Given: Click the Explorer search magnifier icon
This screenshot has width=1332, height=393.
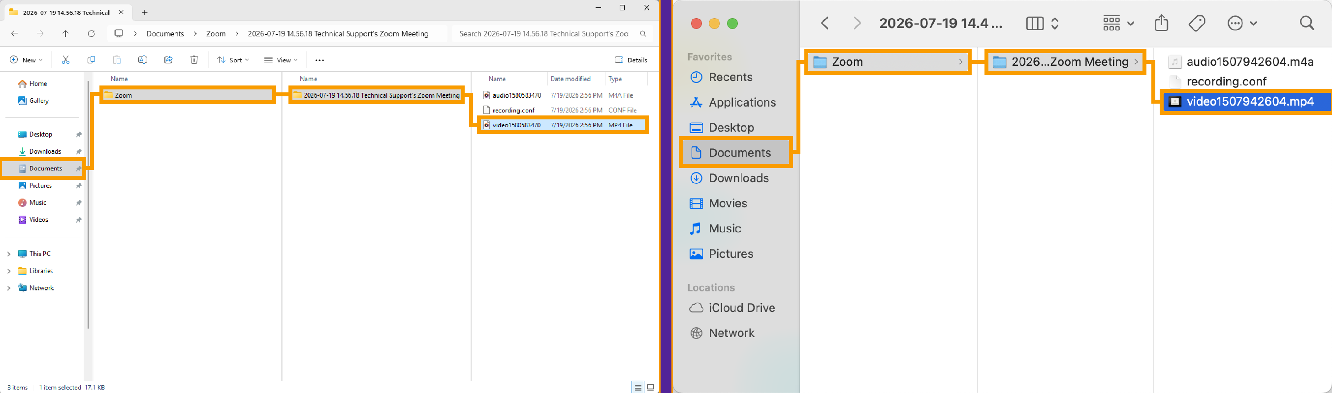Looking at the screenshot, I should click(643, 33).
